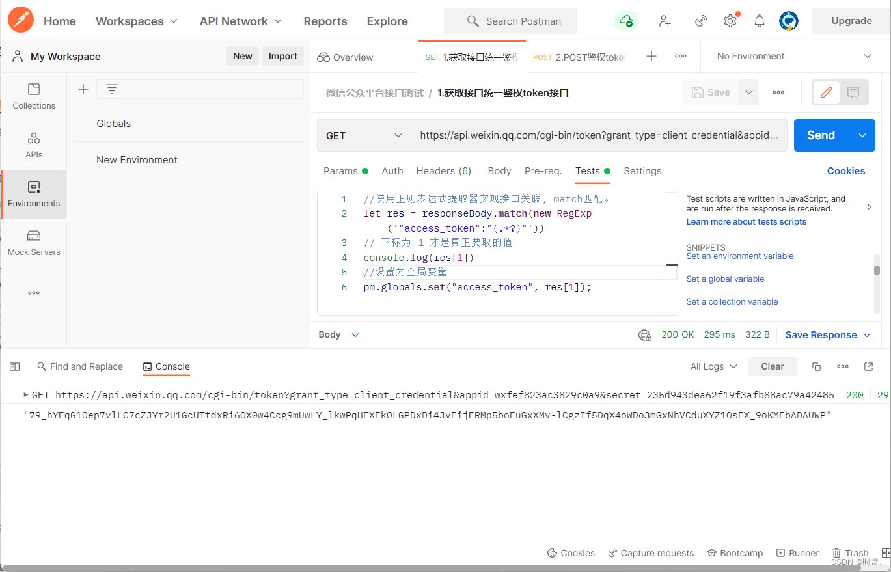
Task: Go to the Home menu
Action: coord(60,21)
